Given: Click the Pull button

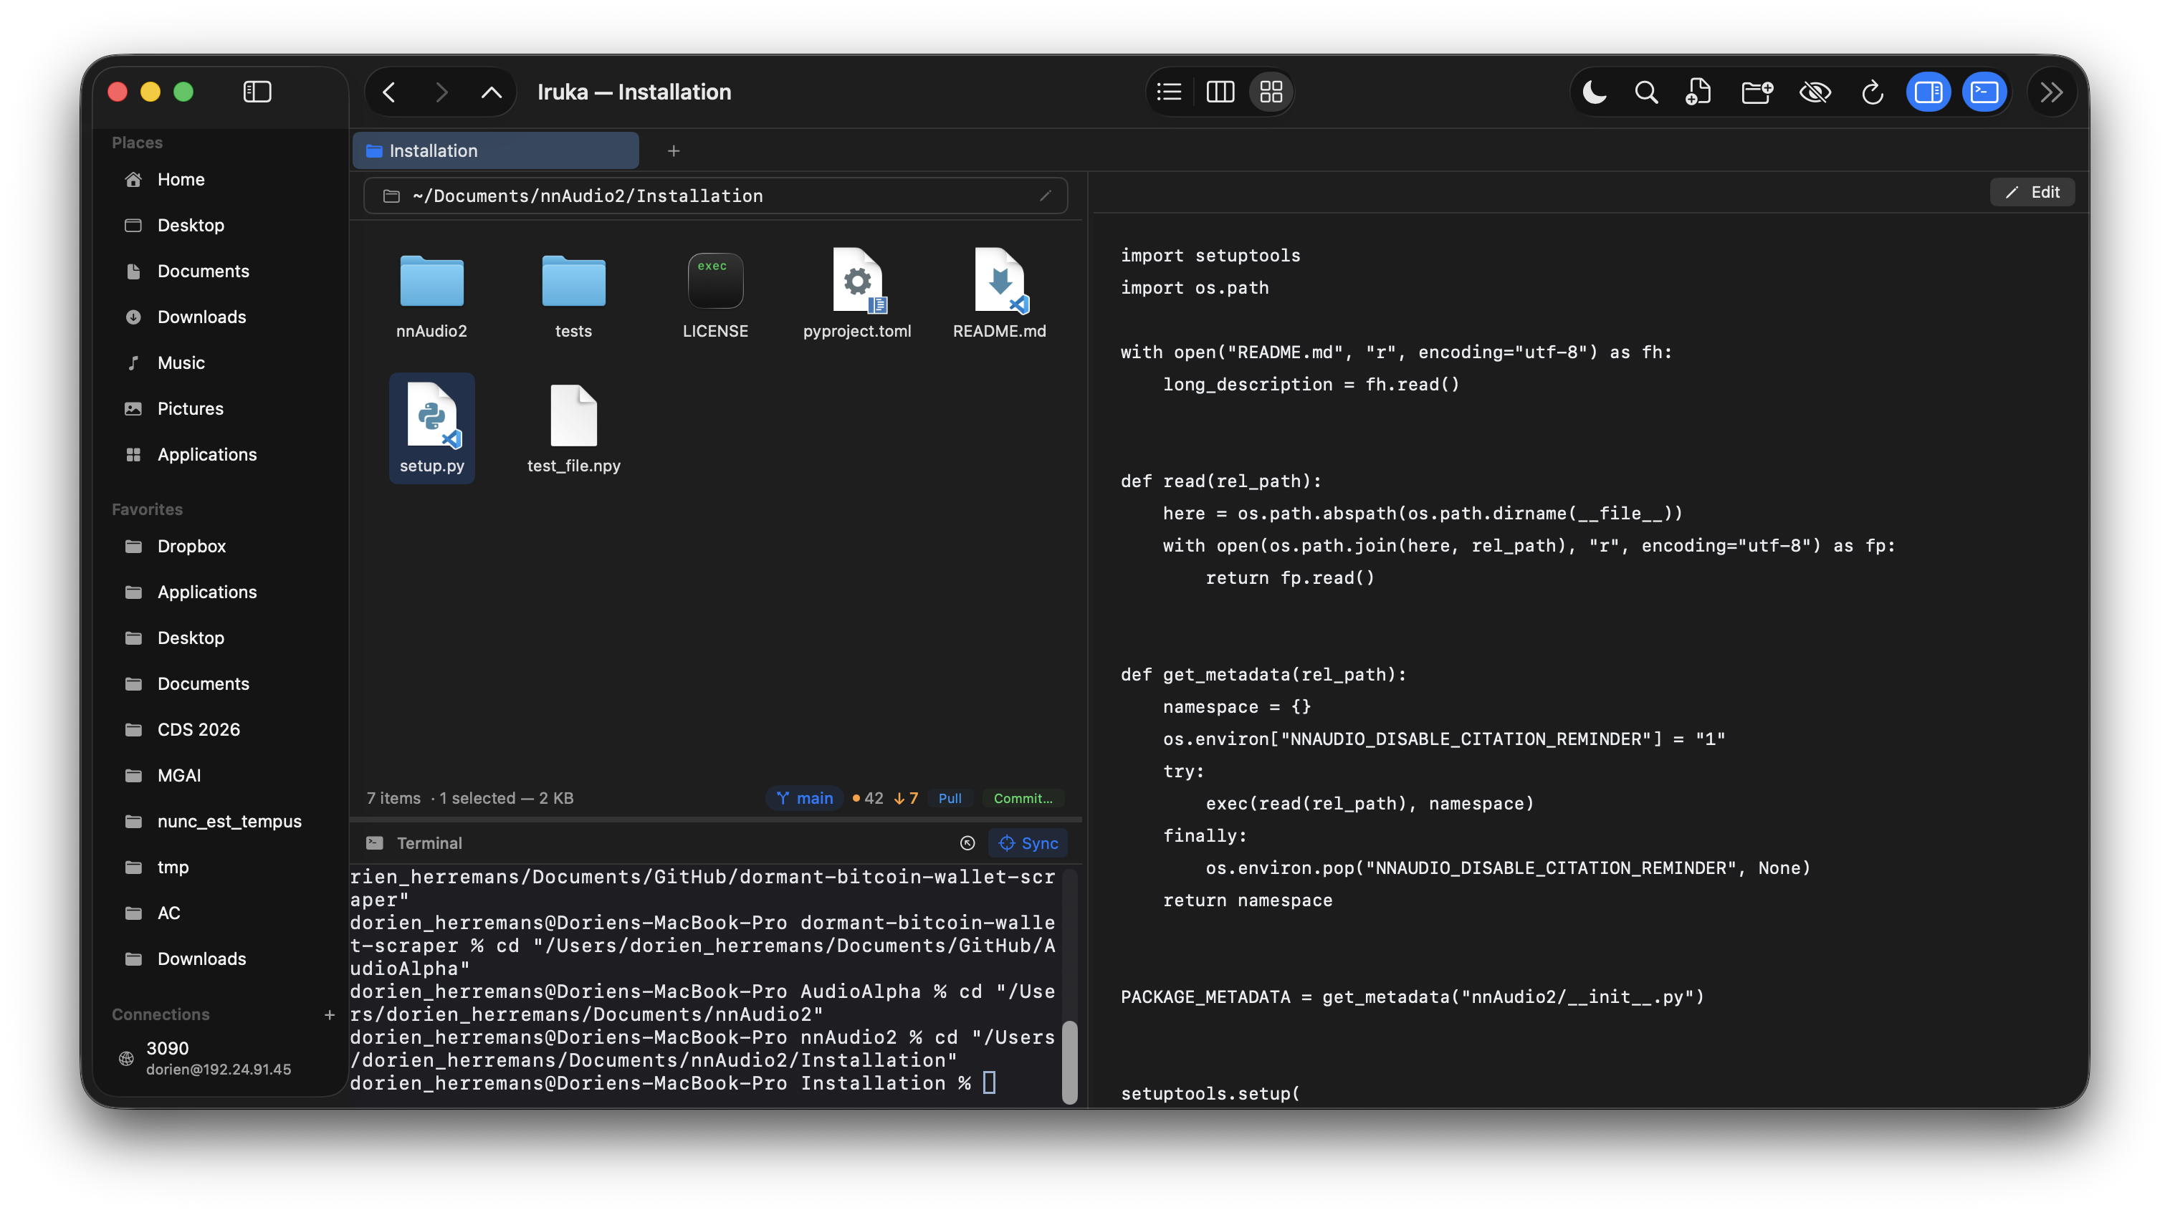Looking at the screenshot, I should (x=950, y=798).
